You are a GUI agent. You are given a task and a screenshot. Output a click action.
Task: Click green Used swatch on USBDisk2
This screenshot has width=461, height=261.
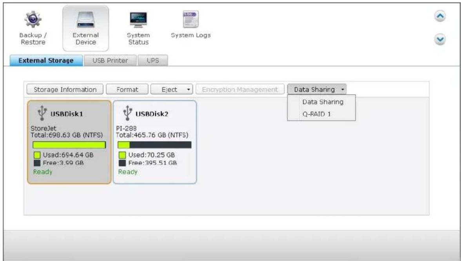pyautogui.click(x=122, y=155)
